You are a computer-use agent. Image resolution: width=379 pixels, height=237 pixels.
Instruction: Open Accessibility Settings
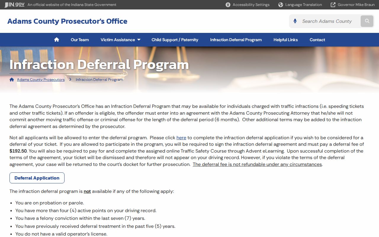248,5
